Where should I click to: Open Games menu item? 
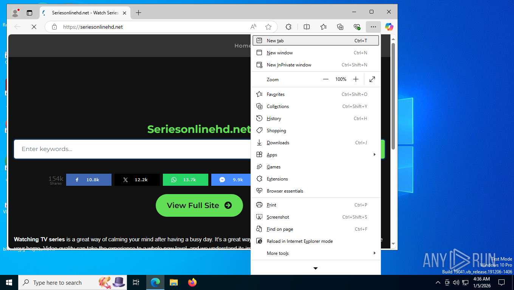(316, 167)
